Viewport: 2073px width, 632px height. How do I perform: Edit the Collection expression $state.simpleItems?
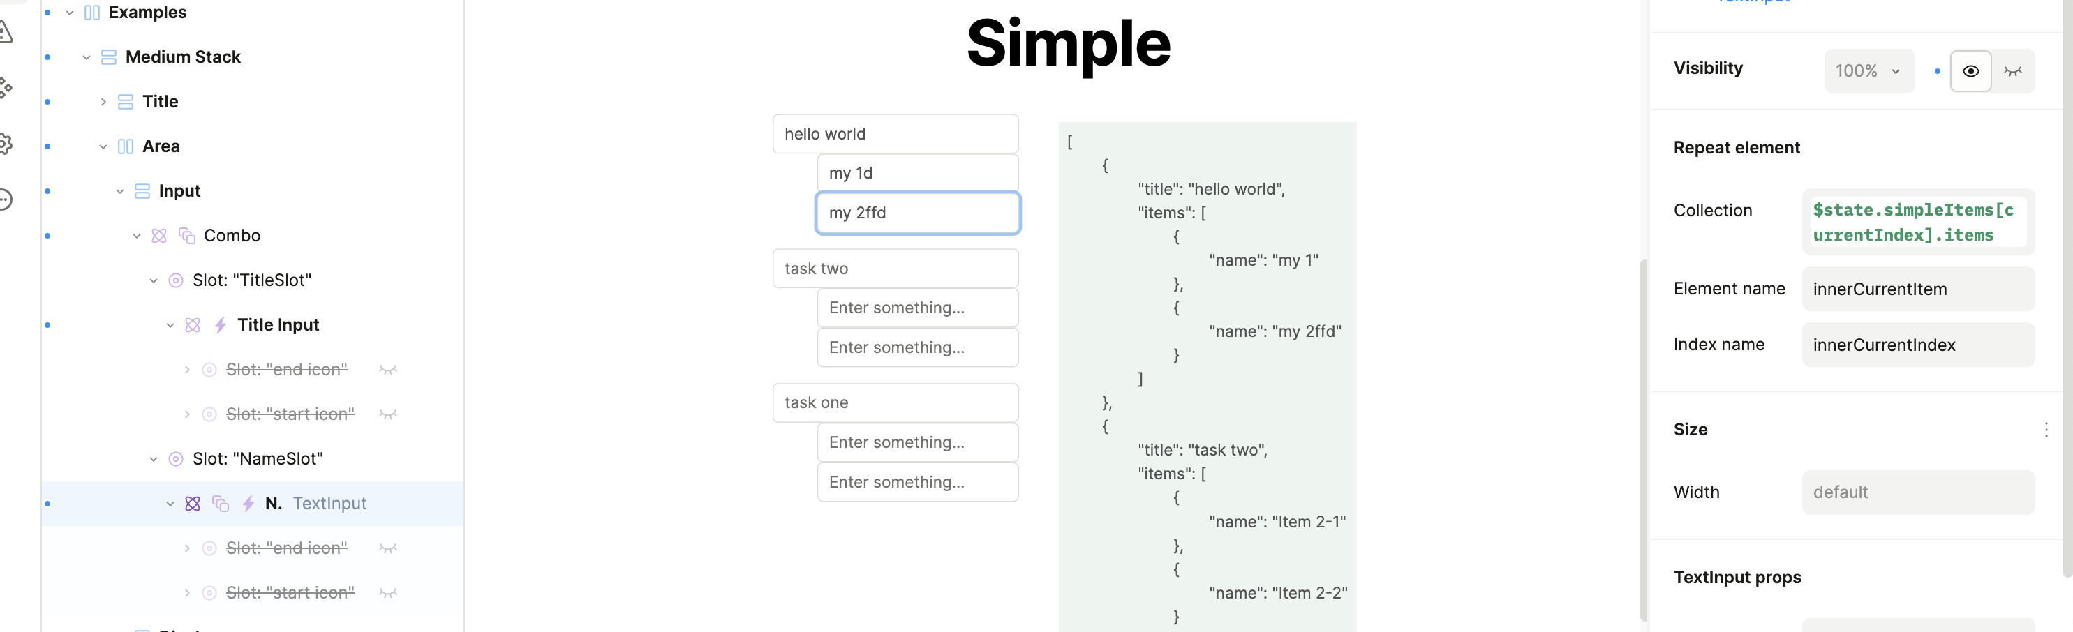1915,222
